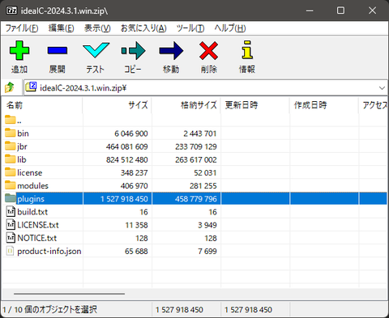Expand the address bar path dropdown
This screenshot has height=318, width=389.
tap(382, 88)
